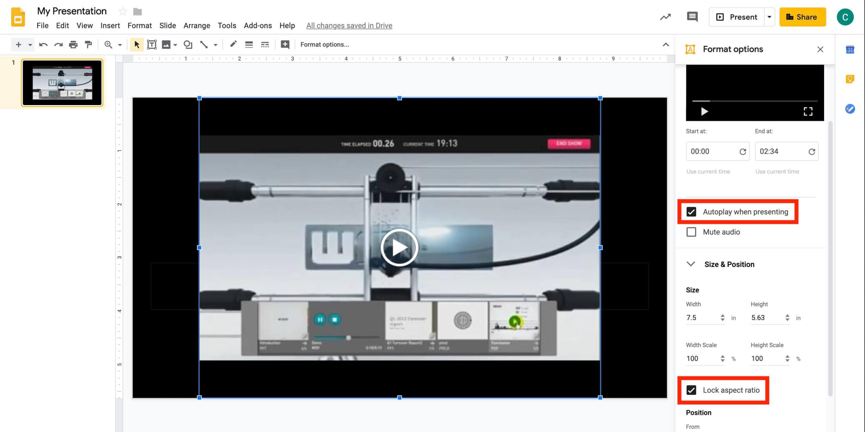Toggle Lock aspect ratio on
Screen dimensions: 865x432
691,390
